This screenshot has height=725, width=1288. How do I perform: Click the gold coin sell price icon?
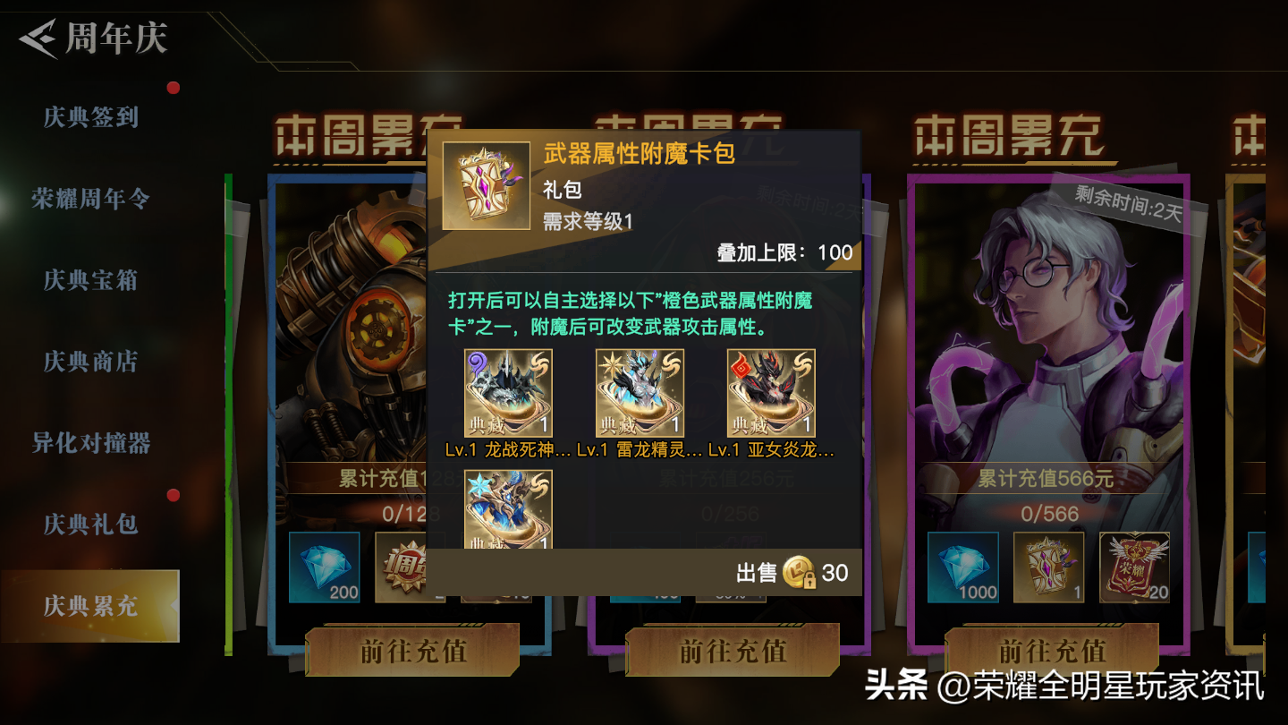pyautogui.click(x=800, y=573)
